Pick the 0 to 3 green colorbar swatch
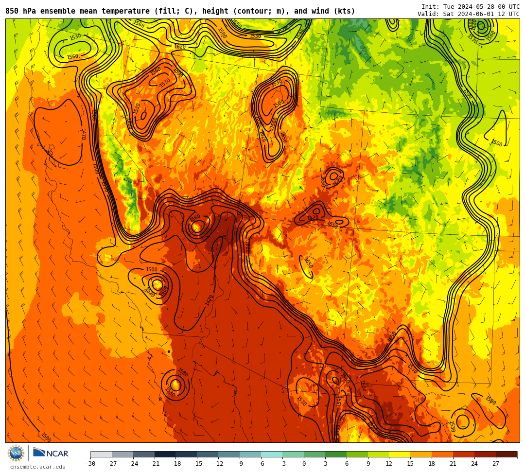Viewport: 525px width, 473px height. pyautogui.click(x=315, y=454)
